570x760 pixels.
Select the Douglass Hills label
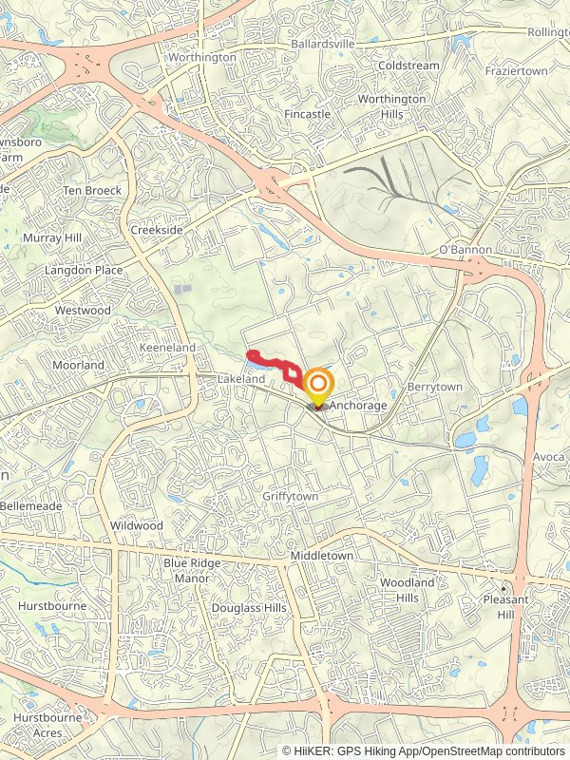(249, 608)
